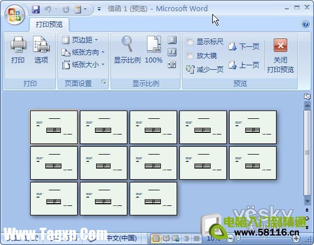Select the last page thumbnail in the bottom row
314x245 pixels.
[x=154, y=199]
